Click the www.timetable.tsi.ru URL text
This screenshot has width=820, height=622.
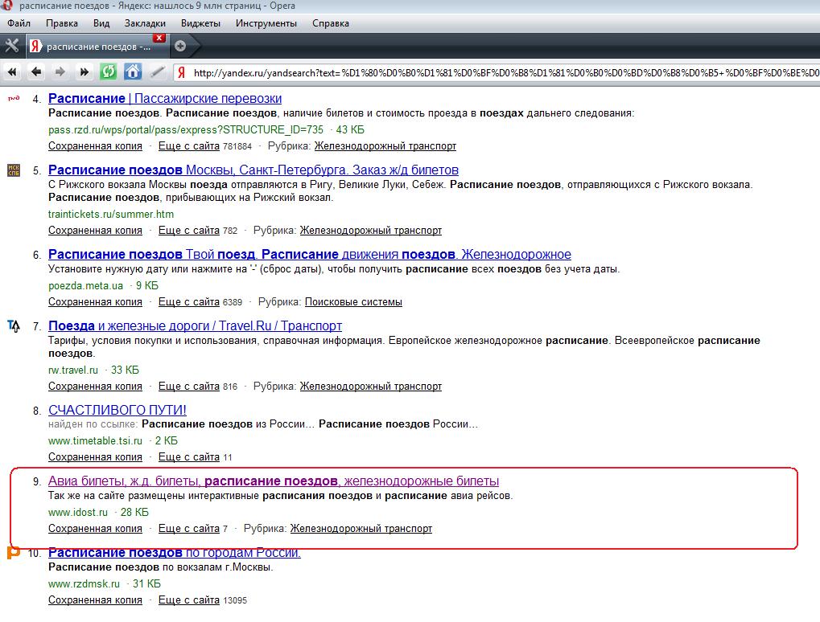point(95,440)
